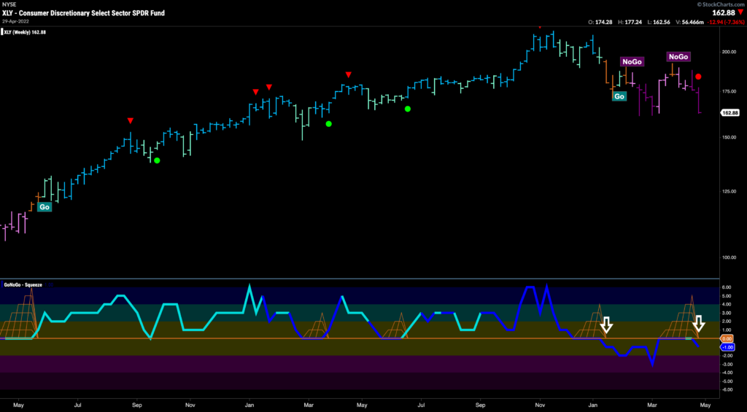Click the 29-Apr-2022 date text
Screen dimensions: 747x412
point(16,21)
